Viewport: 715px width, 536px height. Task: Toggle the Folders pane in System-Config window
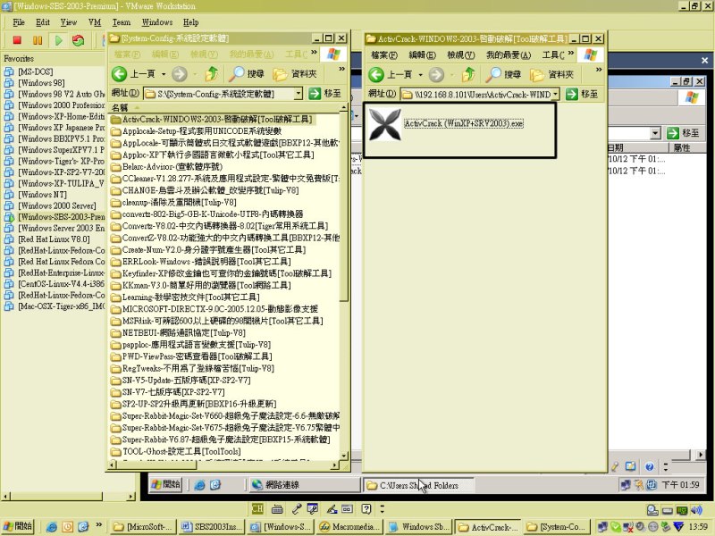295,74
